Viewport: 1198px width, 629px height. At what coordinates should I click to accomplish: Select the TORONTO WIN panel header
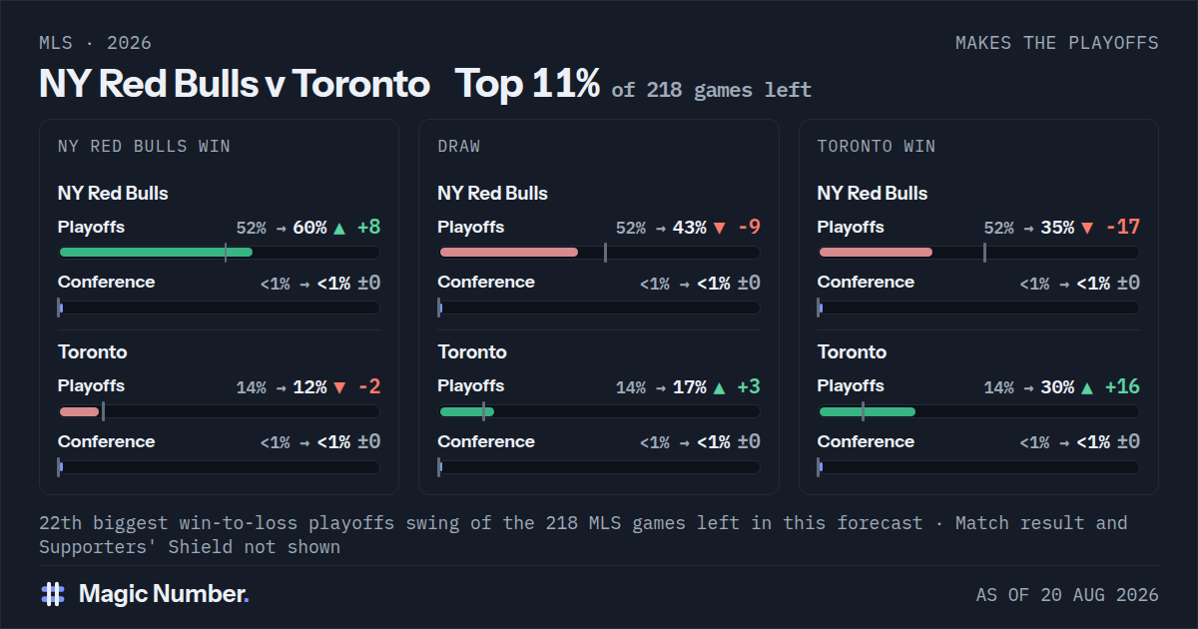[x=877, y=146]
